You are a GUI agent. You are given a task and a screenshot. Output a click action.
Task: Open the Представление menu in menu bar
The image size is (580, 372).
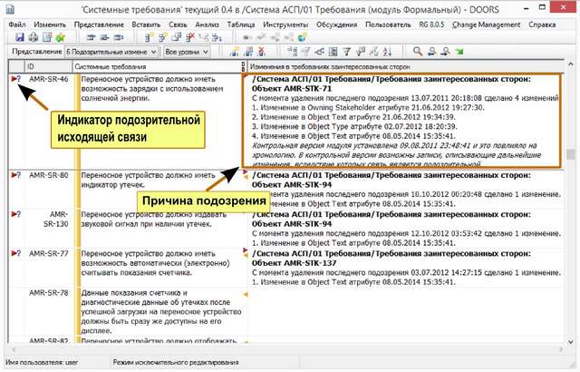coord(99,24)
